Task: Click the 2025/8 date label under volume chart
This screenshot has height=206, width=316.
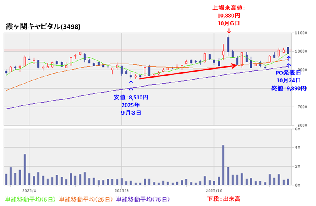Action: point(29,190)
